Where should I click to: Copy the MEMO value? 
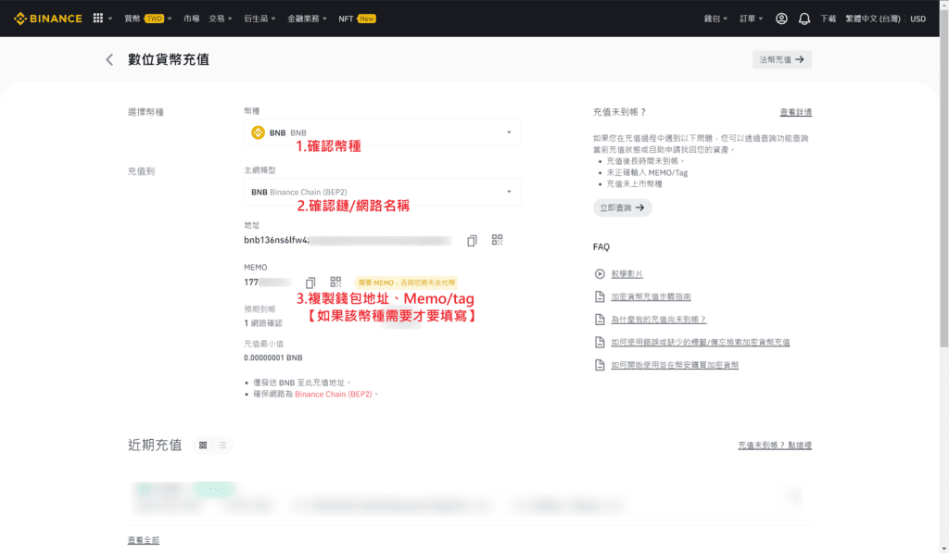(310, 283)
